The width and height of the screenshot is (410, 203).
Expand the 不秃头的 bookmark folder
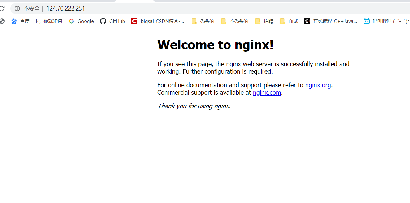pos(234,21)
